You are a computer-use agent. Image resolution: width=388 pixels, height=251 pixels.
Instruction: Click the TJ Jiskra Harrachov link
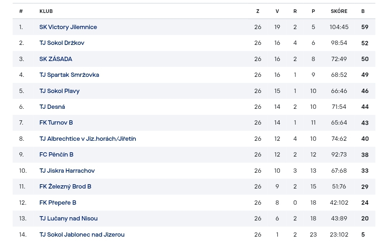point(67,170)
